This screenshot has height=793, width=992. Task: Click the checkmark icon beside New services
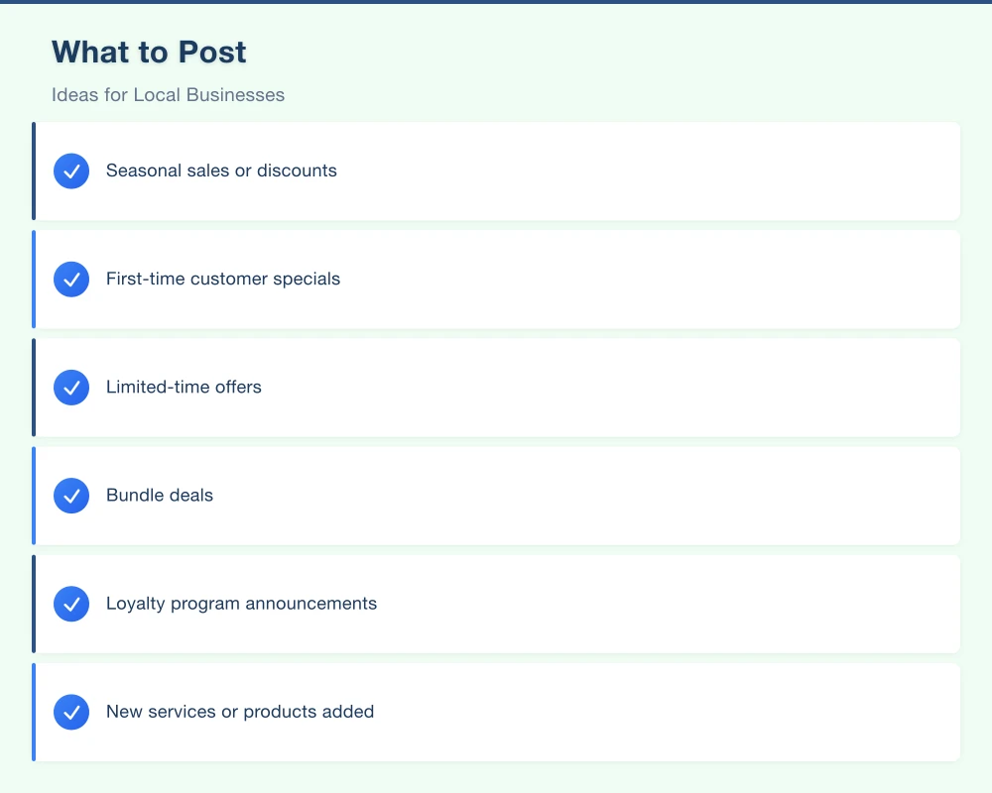point(70,711)
